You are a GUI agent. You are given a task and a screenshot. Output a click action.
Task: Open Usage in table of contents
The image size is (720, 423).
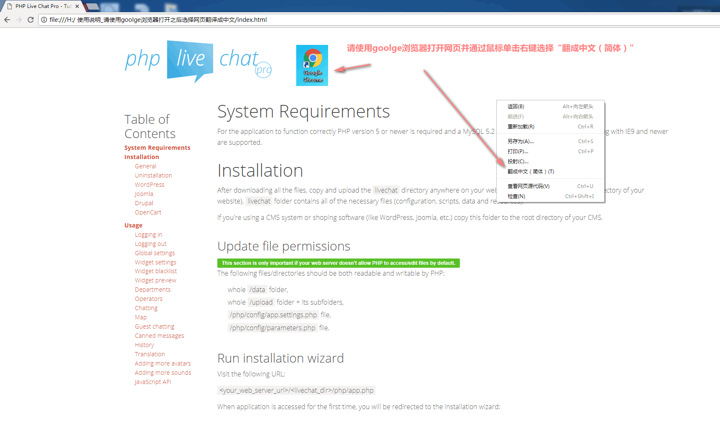point(133,225)
